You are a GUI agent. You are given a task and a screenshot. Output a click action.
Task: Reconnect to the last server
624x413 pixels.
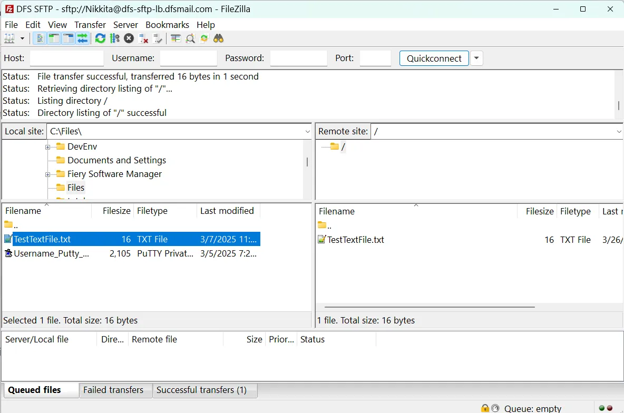[x=158, y=38]
